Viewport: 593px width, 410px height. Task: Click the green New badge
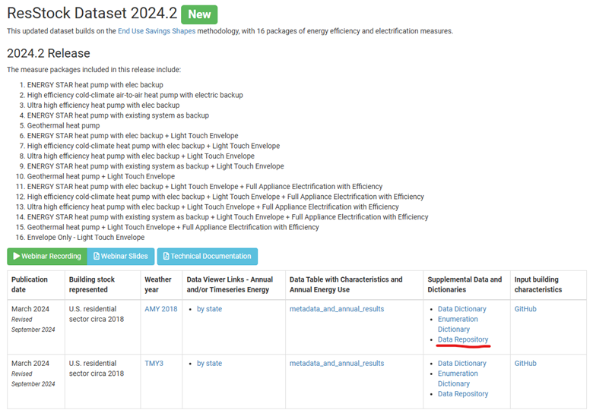(199, 14)
